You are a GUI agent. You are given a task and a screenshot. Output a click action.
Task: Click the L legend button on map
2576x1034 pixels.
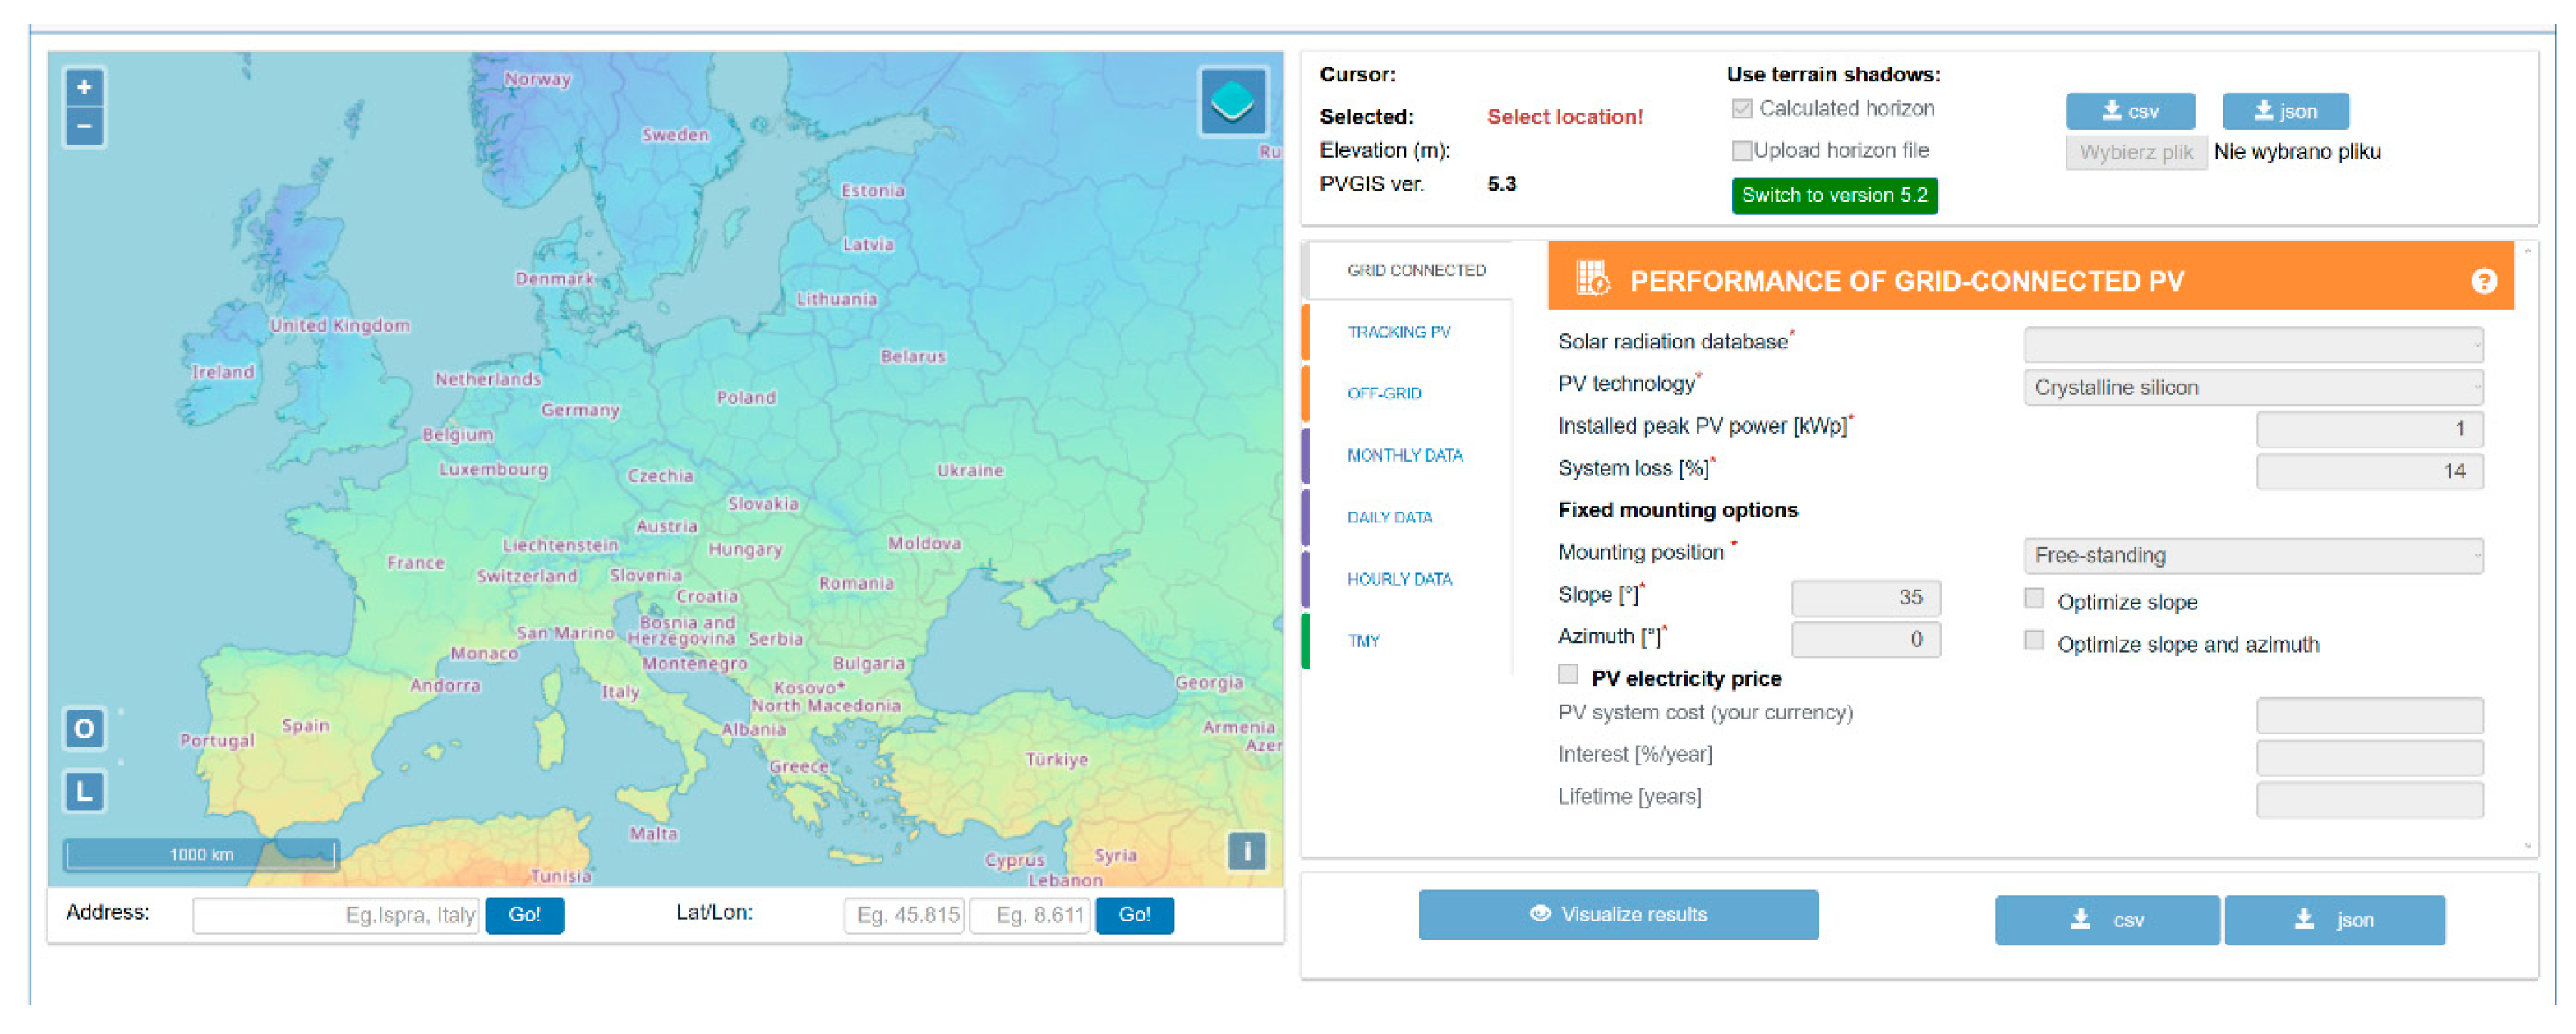click(84, 791)
